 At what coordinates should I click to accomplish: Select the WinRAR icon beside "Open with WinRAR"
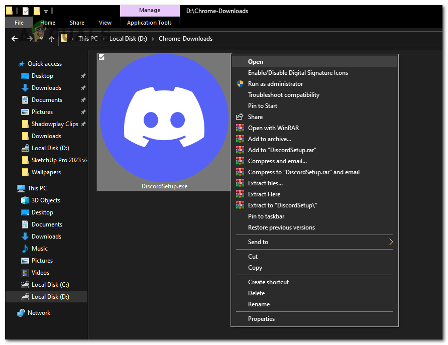(x=240, y=128)
